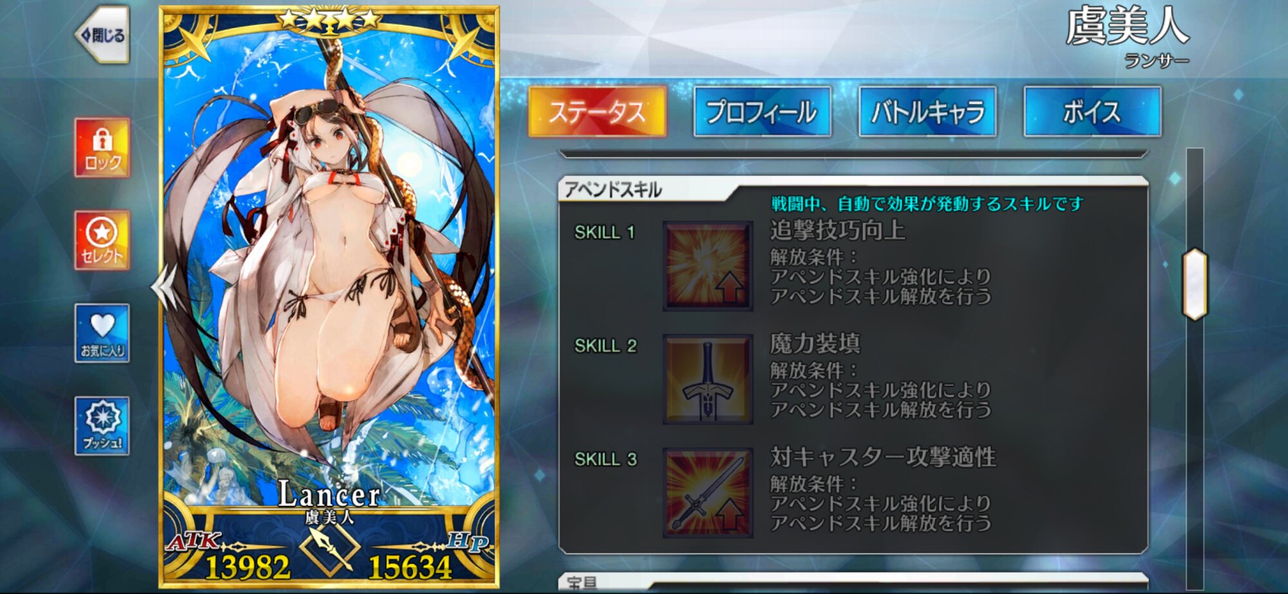Expand the 宝具 section header
The image size is (1288, 594).
(x=853, y=582)
